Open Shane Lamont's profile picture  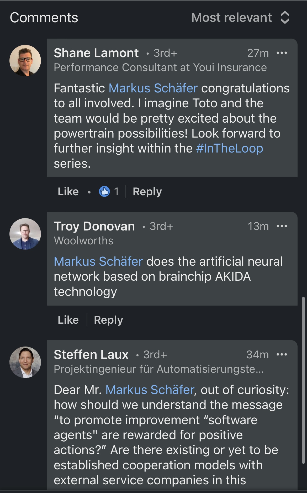(25, 61)
